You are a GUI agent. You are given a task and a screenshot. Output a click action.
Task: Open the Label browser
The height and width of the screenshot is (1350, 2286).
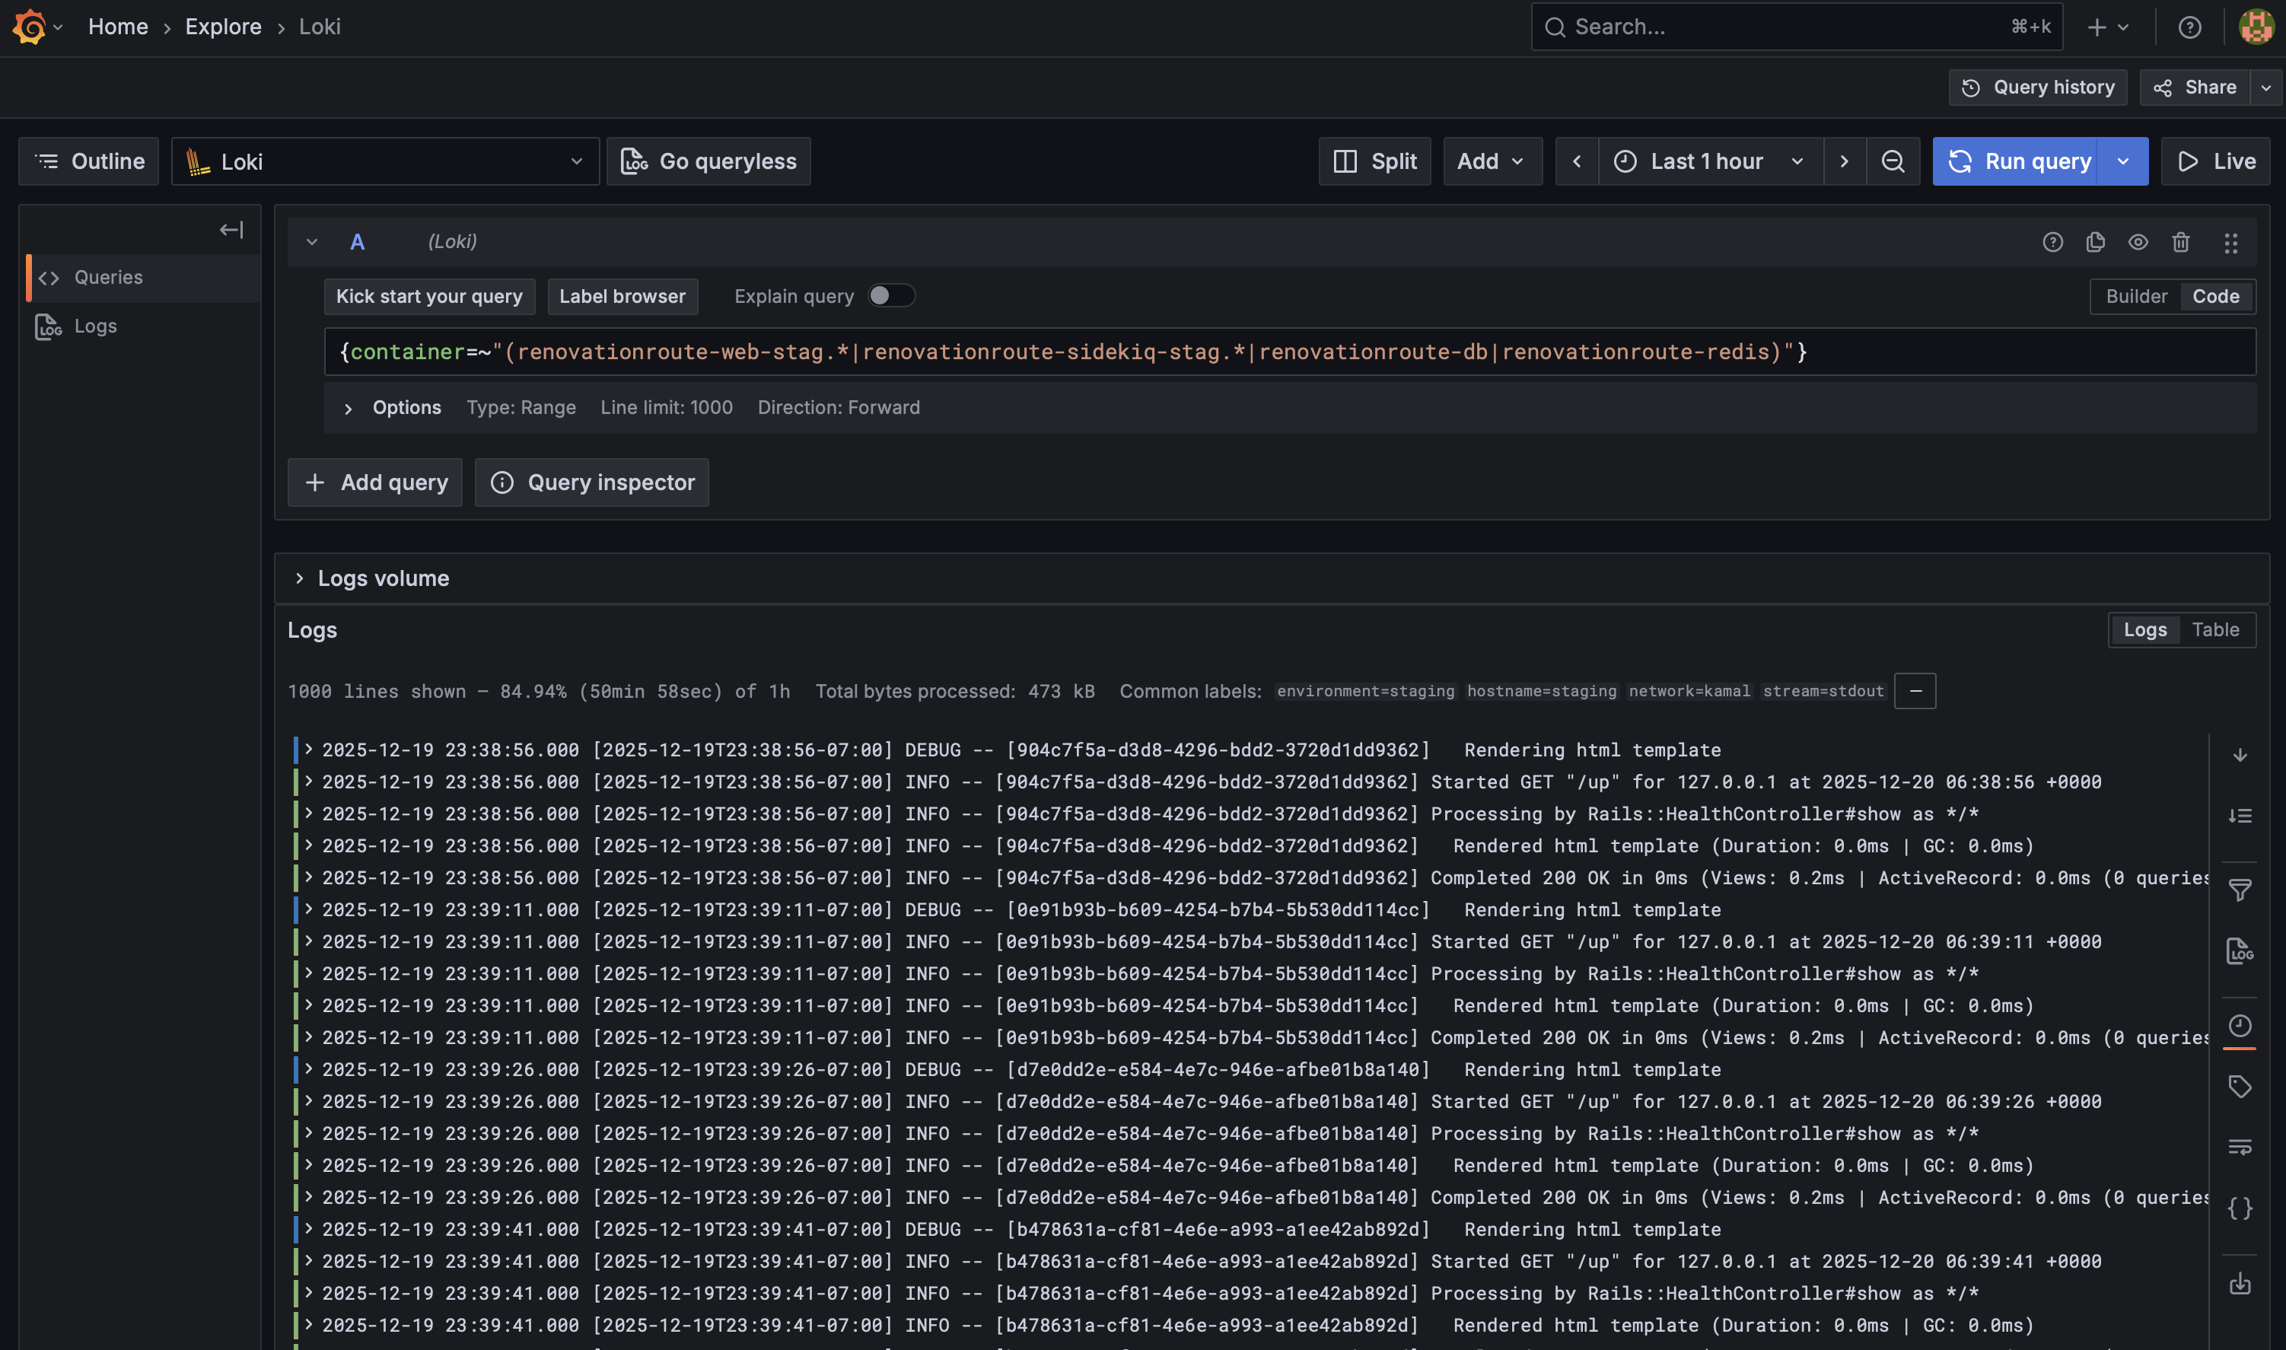pos(622,297)
